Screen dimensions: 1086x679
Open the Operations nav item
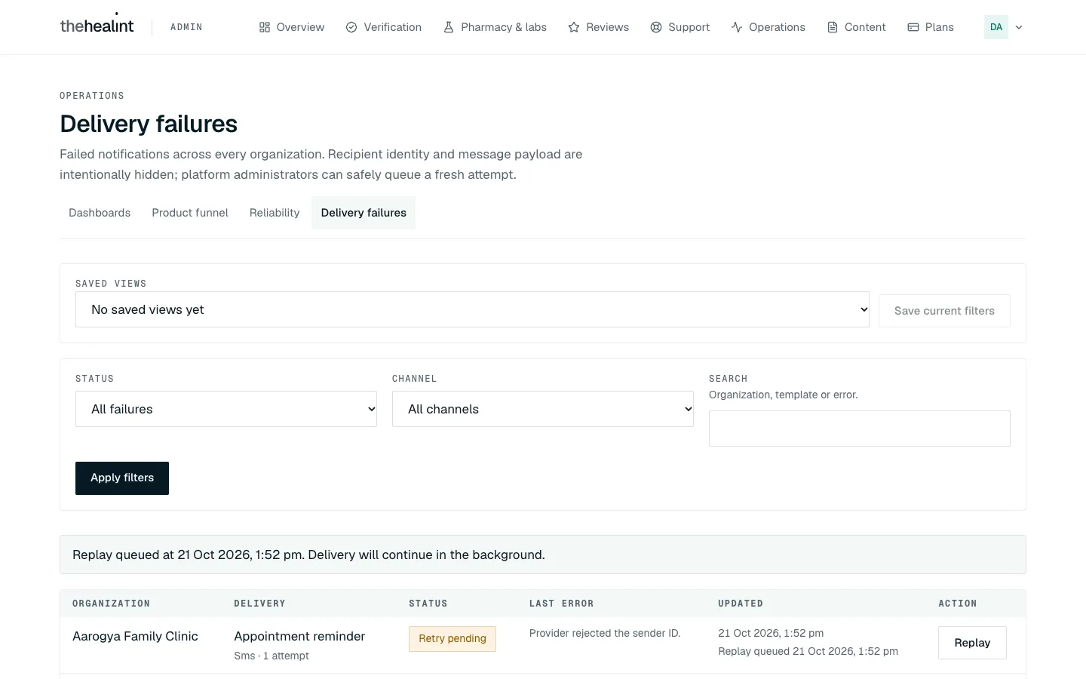tap(768, 27)
